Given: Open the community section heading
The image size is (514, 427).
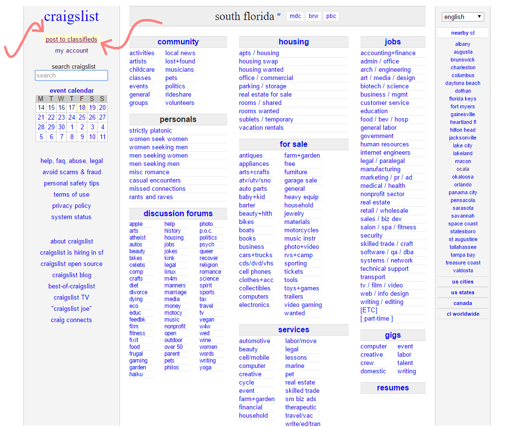Looking at the screenshot, I should point(178,41).
